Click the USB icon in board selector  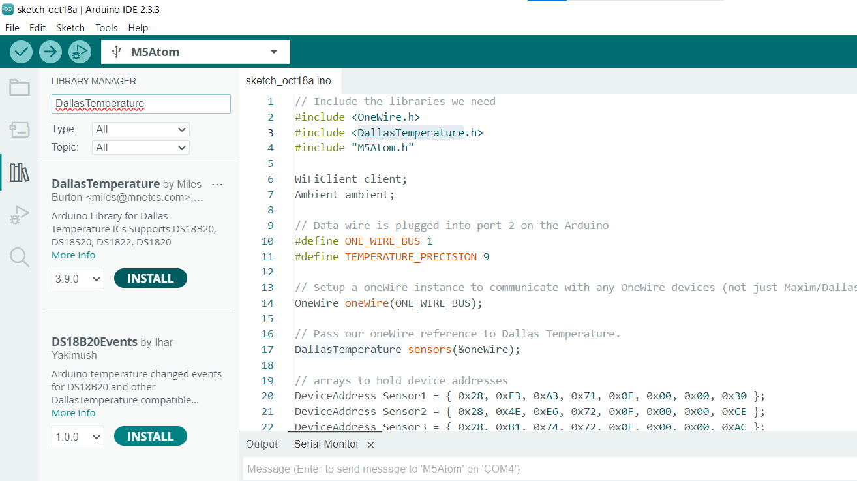117,52
